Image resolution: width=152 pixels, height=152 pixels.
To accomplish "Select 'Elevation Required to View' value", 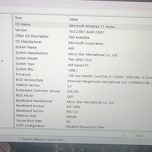I will [x=85, y=127].
